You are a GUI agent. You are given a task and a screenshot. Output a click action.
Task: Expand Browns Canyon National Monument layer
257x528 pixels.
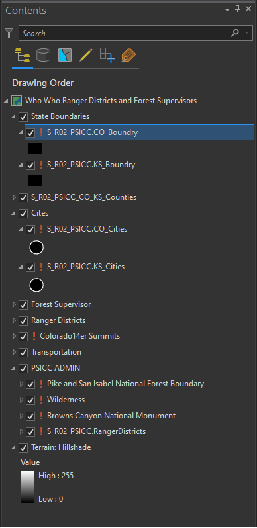[x=21, y=416]
